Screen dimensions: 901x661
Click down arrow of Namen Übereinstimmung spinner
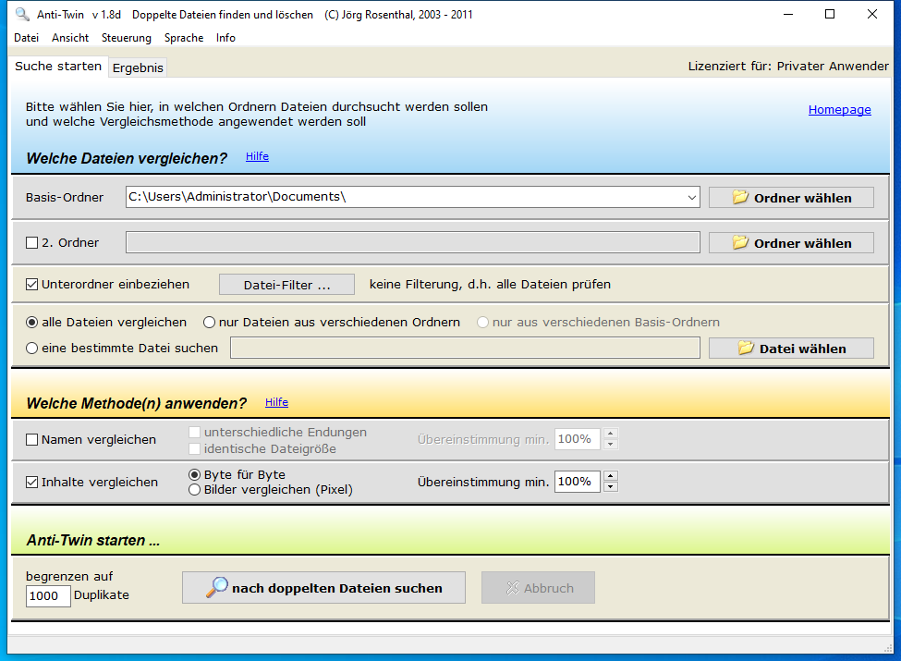pyautogui.click(x=611, y=445)
